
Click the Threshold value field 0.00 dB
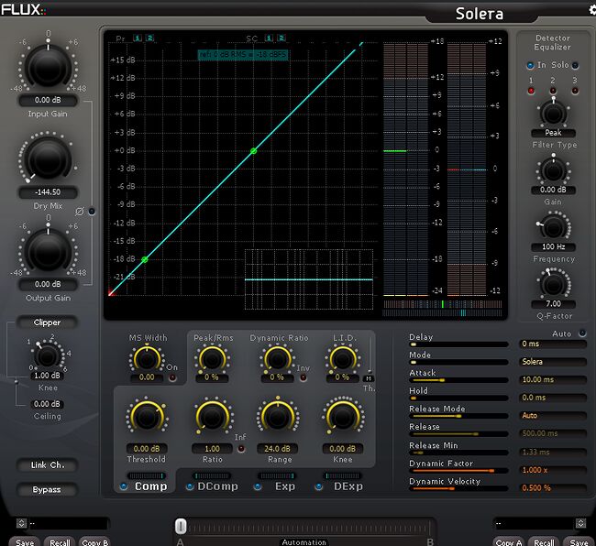147,449
